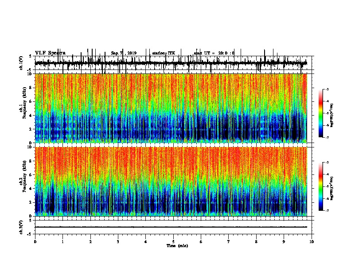Viewport: 351px width, 271px height.
Task: Click the ch.1 voltage waveform trace
Action: (171, 63)
